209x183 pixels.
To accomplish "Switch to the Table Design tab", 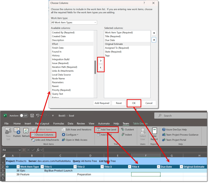I will (x=140, y=124).
